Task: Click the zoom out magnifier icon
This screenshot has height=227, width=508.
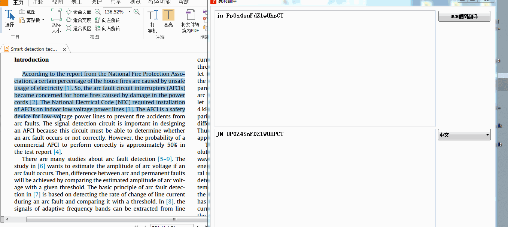Action: point(97,12)
